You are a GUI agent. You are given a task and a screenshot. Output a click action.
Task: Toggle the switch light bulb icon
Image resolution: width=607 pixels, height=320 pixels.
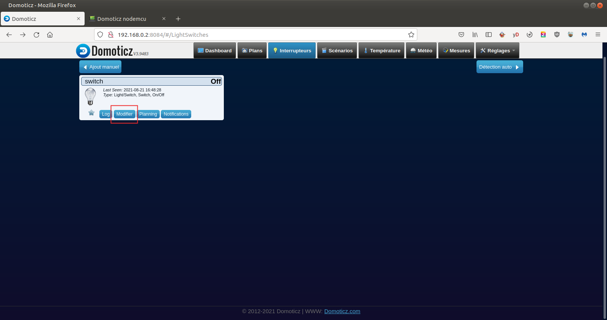(90, 96)
